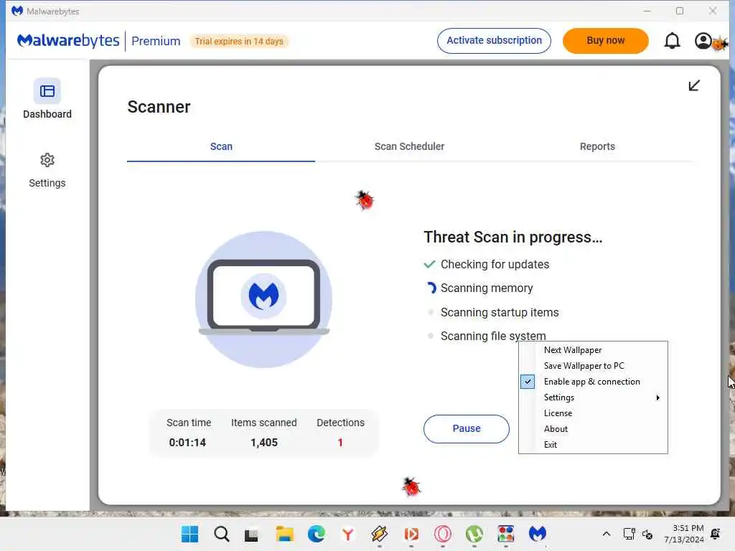Launch Yandex browser from the taskbar

click(348, 534)
